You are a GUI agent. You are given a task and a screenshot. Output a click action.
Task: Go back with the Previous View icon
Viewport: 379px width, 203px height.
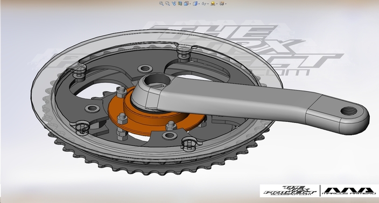(x=174, y=3)
